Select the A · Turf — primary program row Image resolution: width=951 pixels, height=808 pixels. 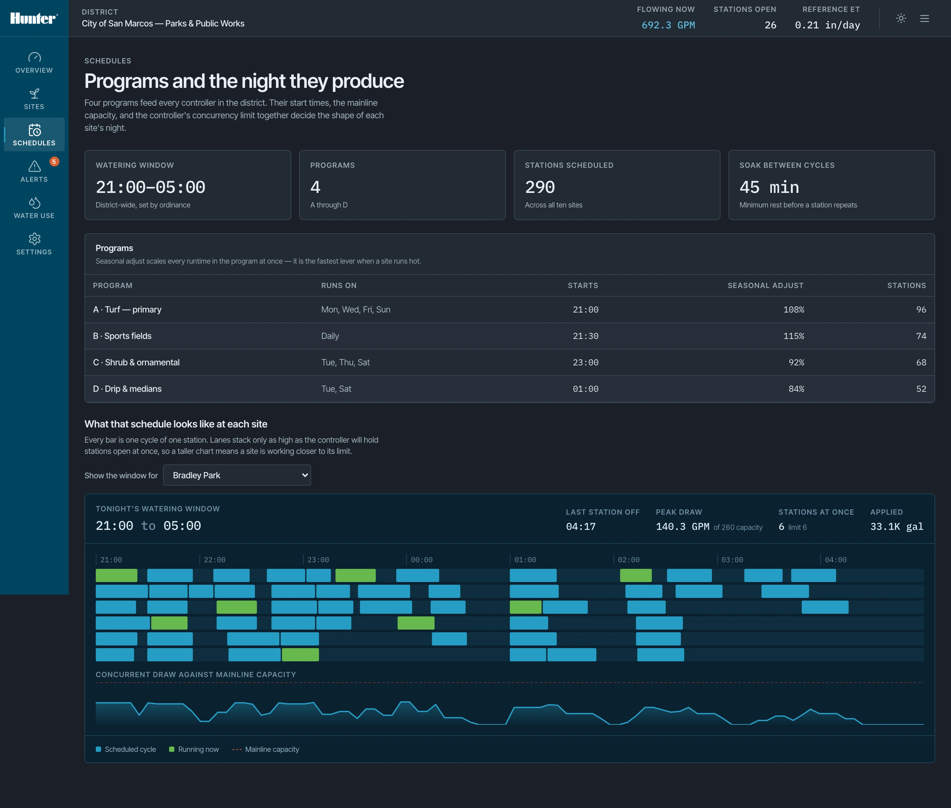[510, 310]
